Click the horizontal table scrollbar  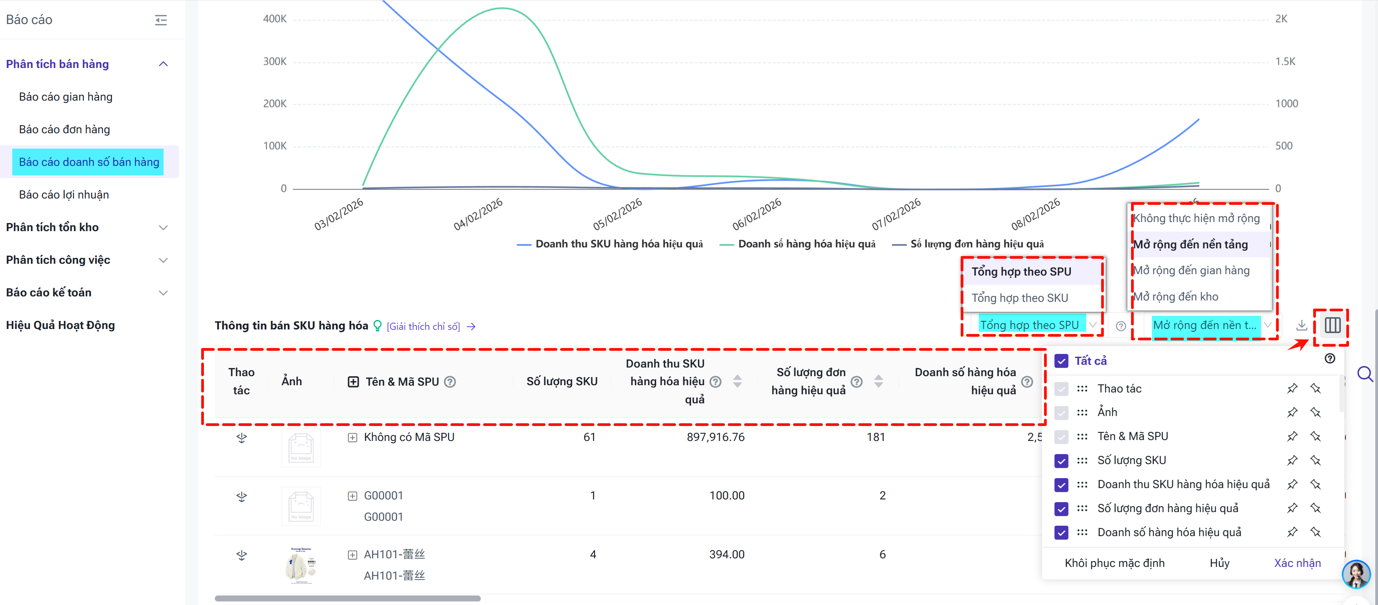coord(348,599)
